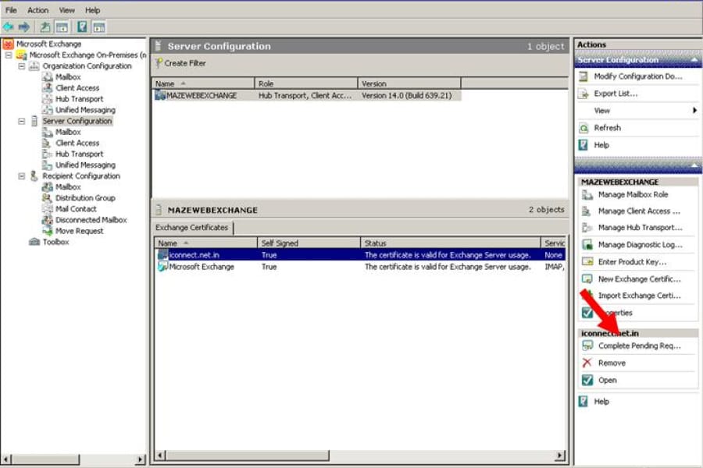Viewport: 703px width, 468px height.
Task: Click Complete Pending Request action icon
Action: (587, 346)
